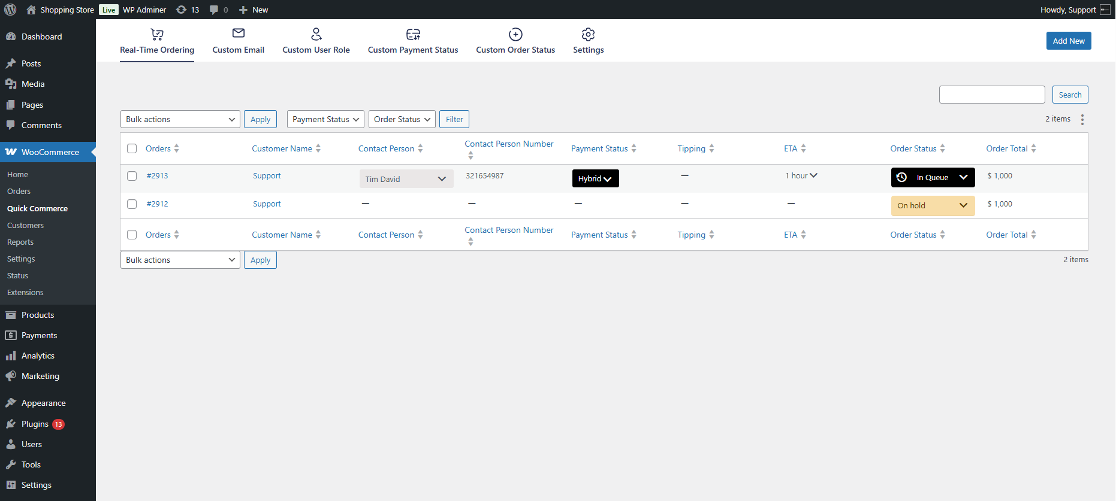
Task: Tick the checkbox for order #2912
Action: pyautogui.click(x=132, y=204)
